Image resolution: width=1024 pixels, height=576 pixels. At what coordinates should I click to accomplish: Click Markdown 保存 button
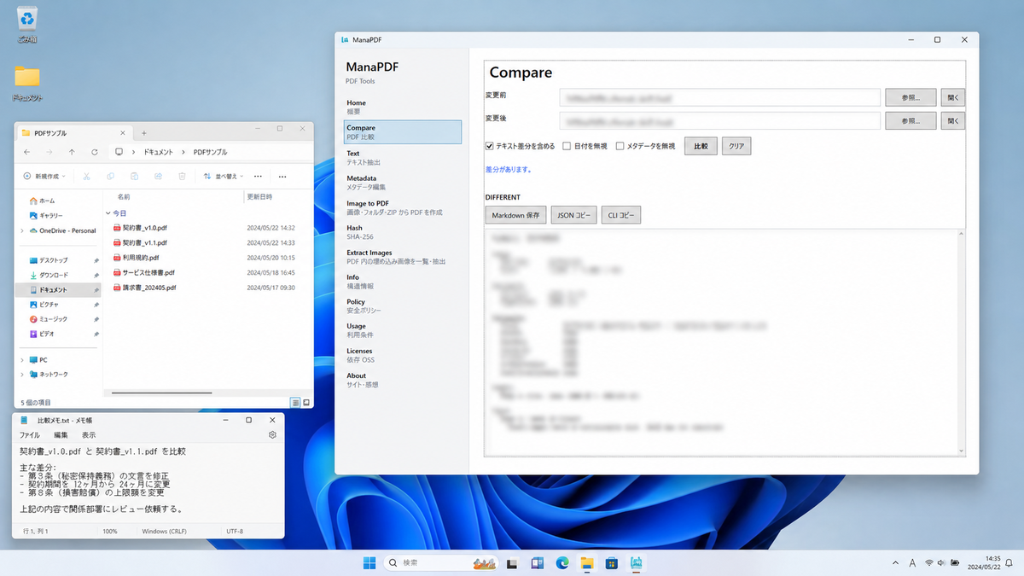coord(515,215)
